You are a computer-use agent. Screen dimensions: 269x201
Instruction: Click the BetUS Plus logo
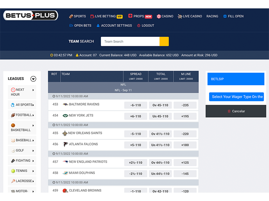(x=31, y=15)
